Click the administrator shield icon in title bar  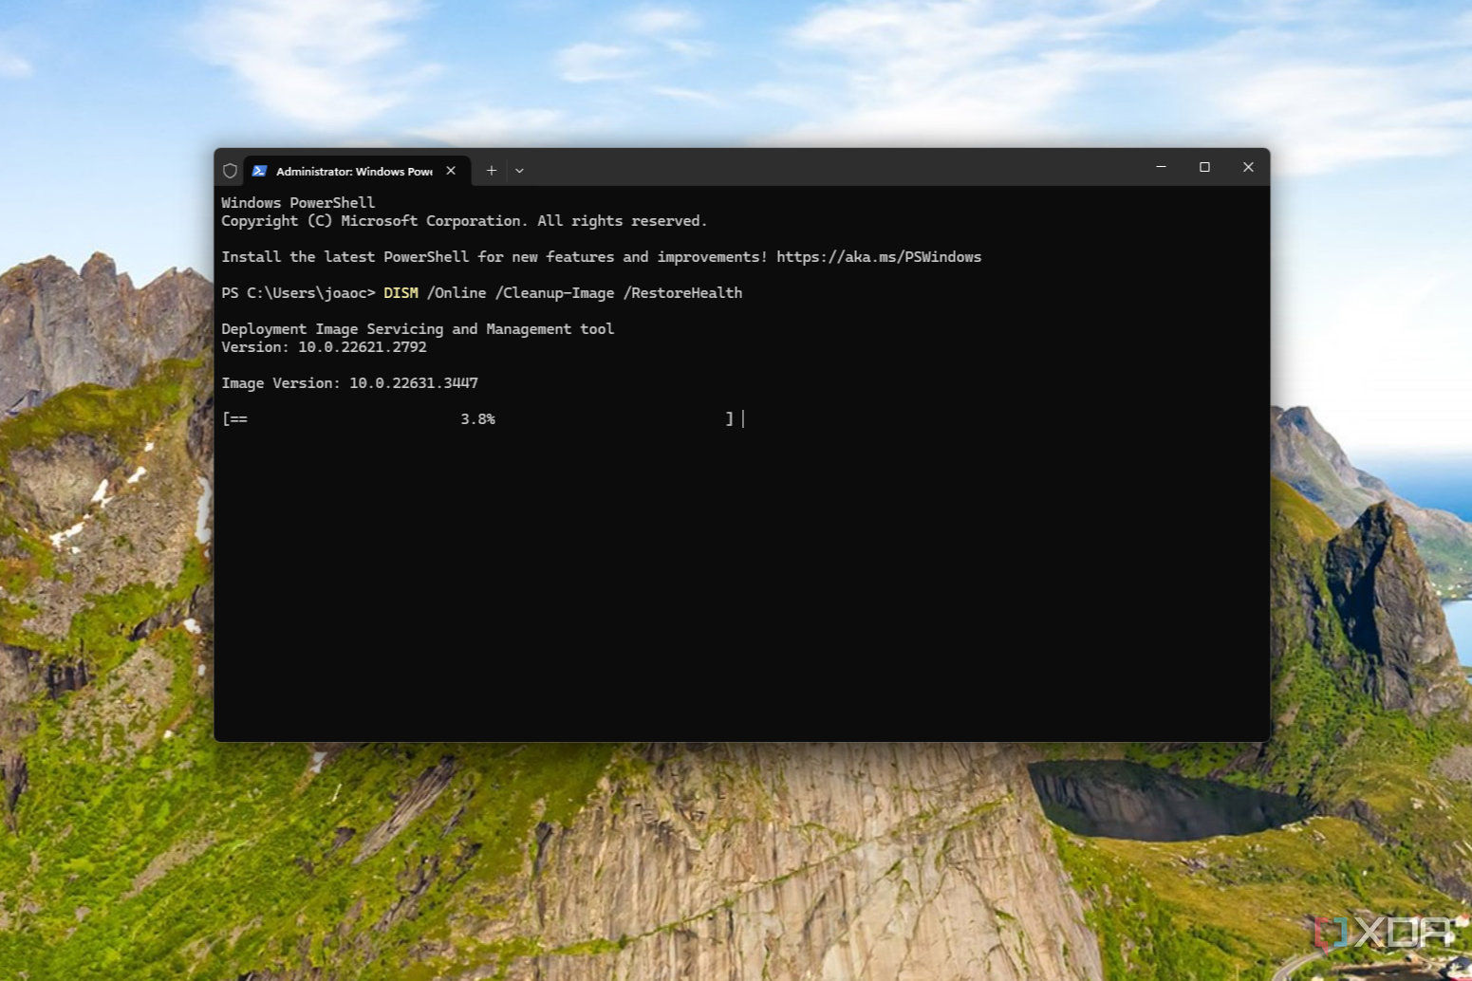(230, 171)
